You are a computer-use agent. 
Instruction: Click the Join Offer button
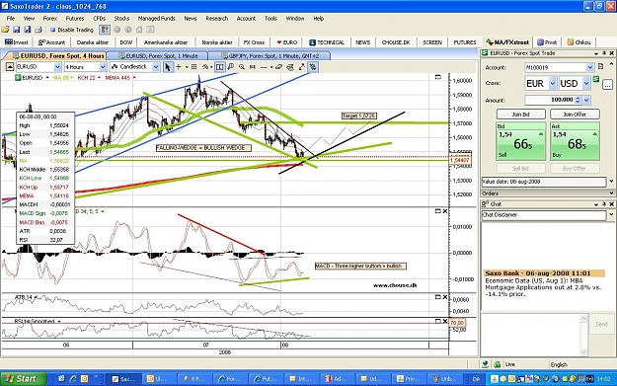(x=575, y=115)
